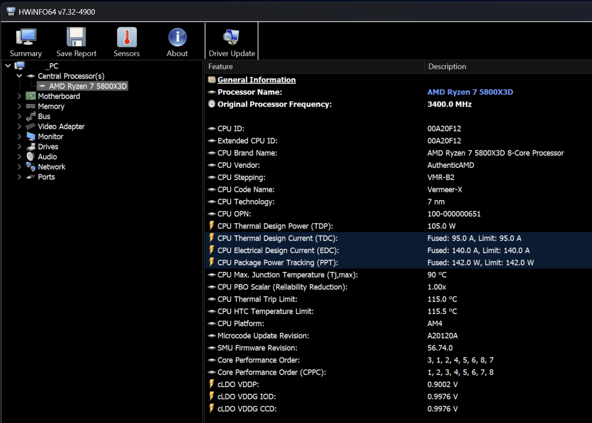The height and width of the screenshot is (423, 592).
Task: Click the cLDO VDDG IOD label
Action: 247,396
